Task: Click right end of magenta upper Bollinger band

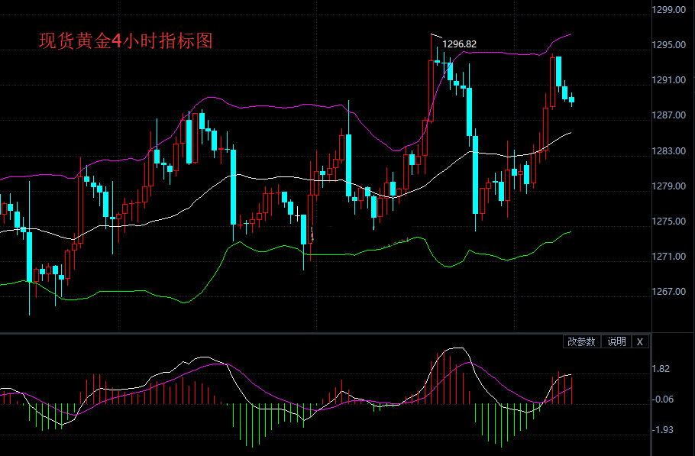Action: [570, 34]
